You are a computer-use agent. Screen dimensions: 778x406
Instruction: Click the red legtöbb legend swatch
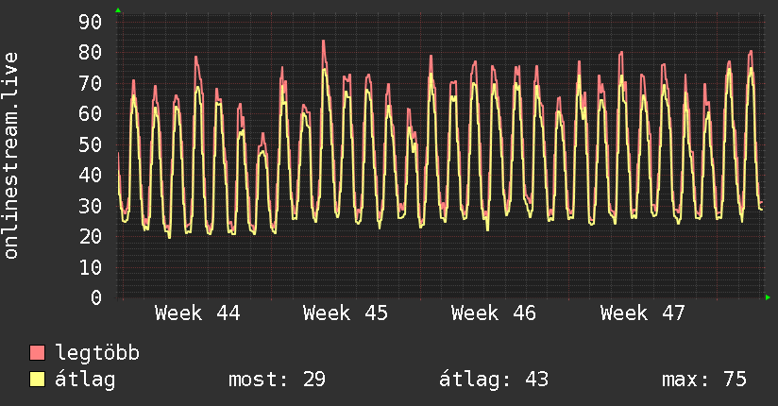[37, 353]
